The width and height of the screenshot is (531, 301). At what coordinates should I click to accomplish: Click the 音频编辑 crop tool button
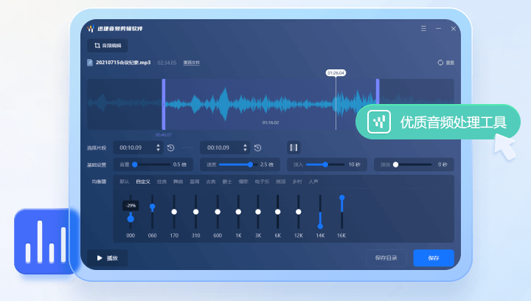(x=107, y=46)
